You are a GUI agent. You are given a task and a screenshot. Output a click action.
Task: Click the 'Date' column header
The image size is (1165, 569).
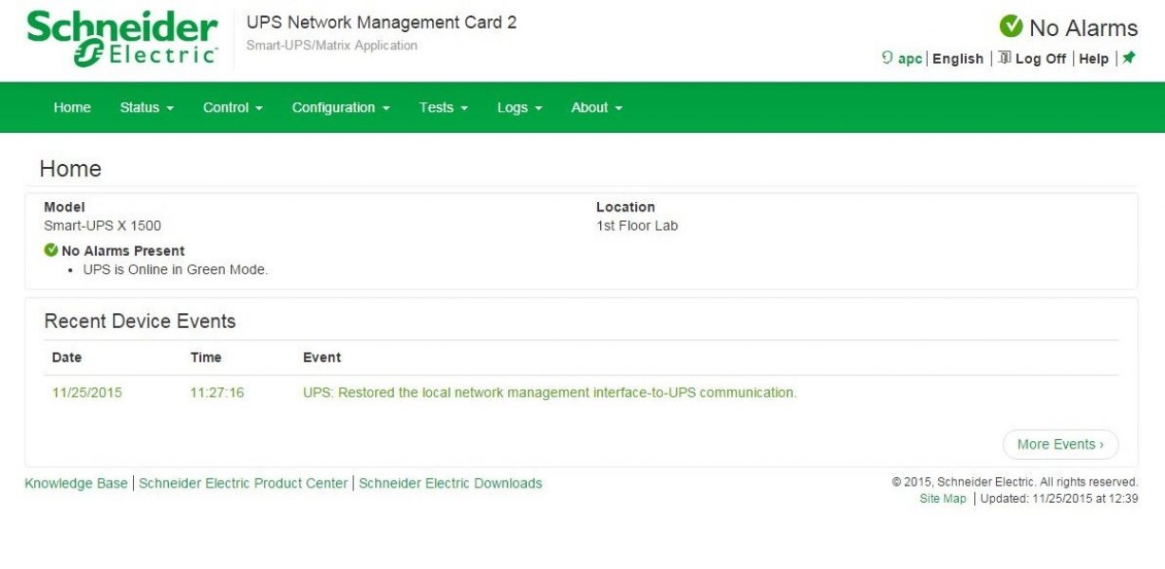coord(66,358)
